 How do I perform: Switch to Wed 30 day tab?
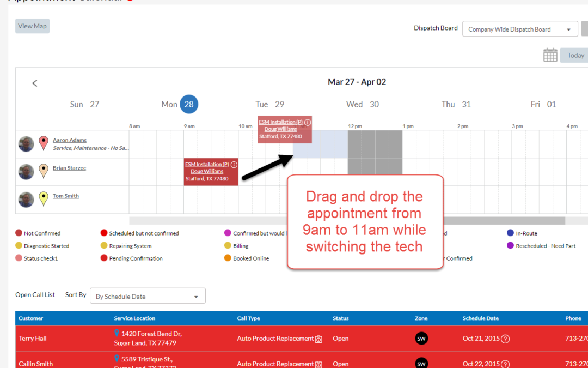(363, 104)
